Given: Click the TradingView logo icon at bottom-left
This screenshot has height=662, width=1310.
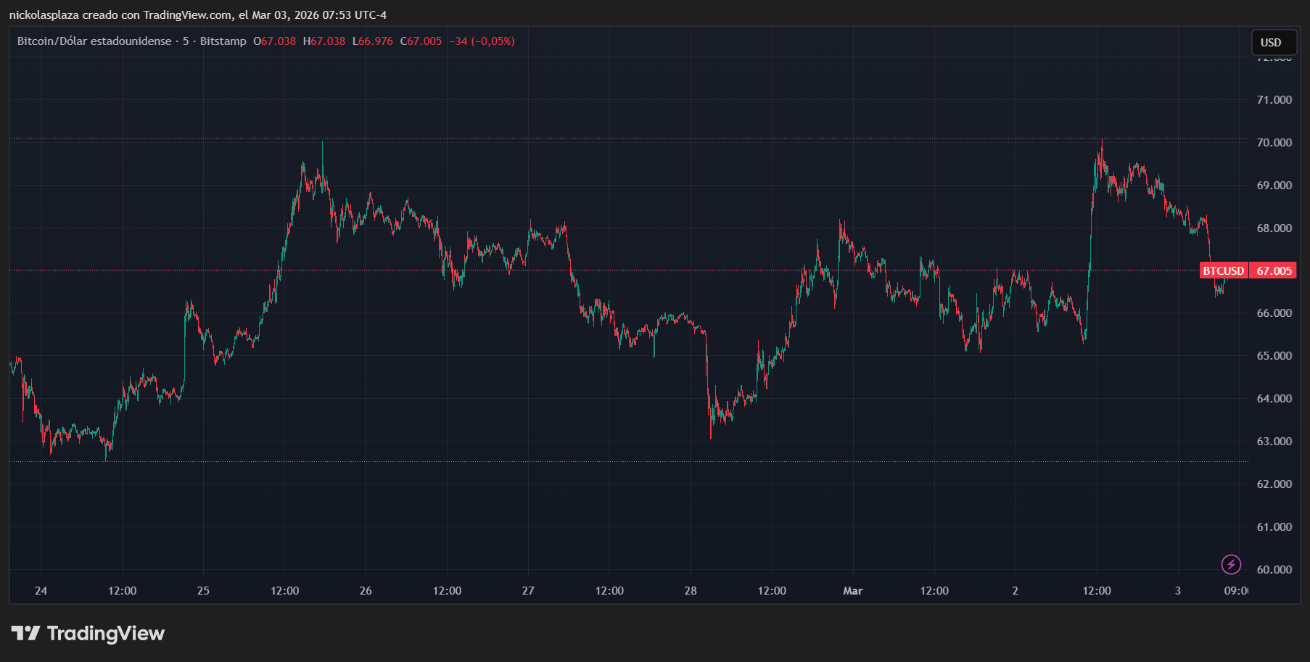Looking at the screenshot, I should (x=25, y=634).
